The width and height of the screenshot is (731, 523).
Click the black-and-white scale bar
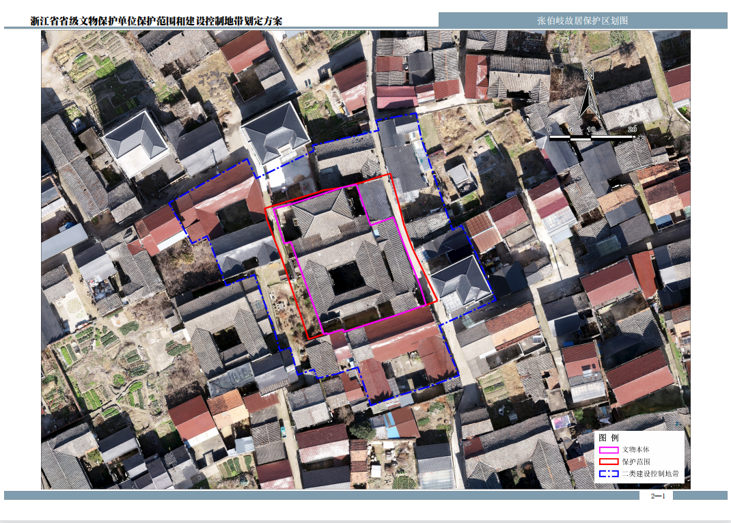coord(592,137)
